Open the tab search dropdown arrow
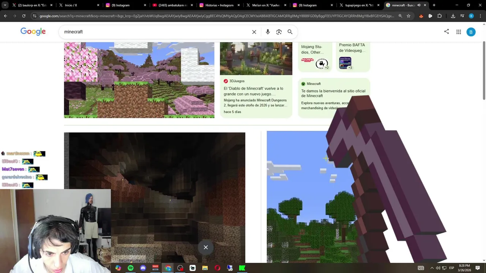 5,5
